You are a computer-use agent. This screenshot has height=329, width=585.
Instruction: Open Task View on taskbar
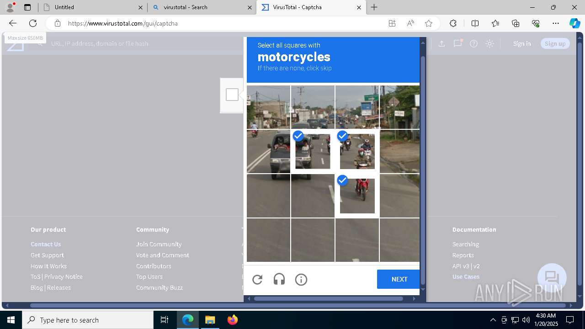[165, 320]
